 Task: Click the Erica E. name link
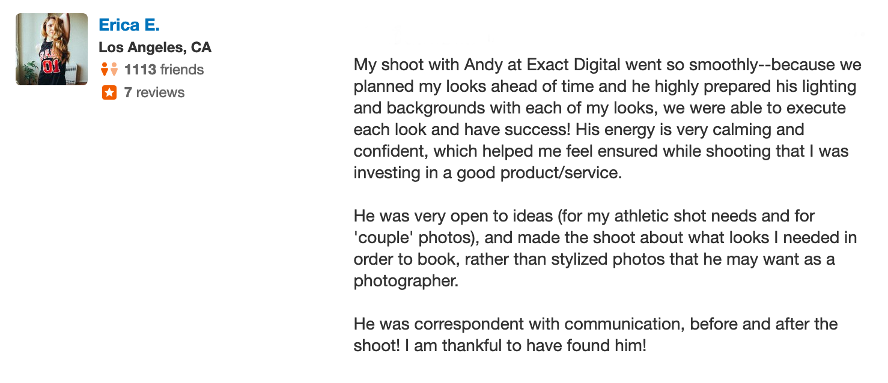pos(129,25)
